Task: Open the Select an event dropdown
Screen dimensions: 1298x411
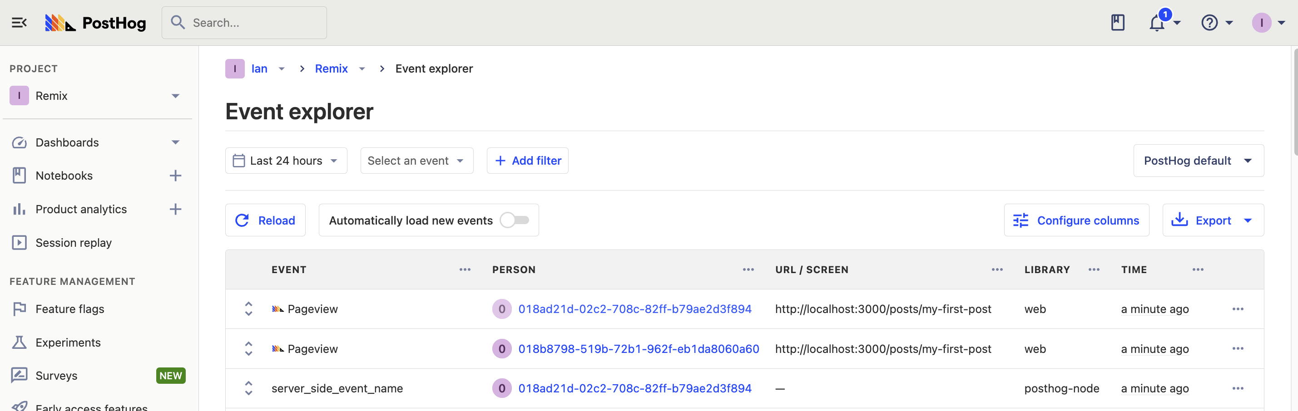Action: [417, 161]
